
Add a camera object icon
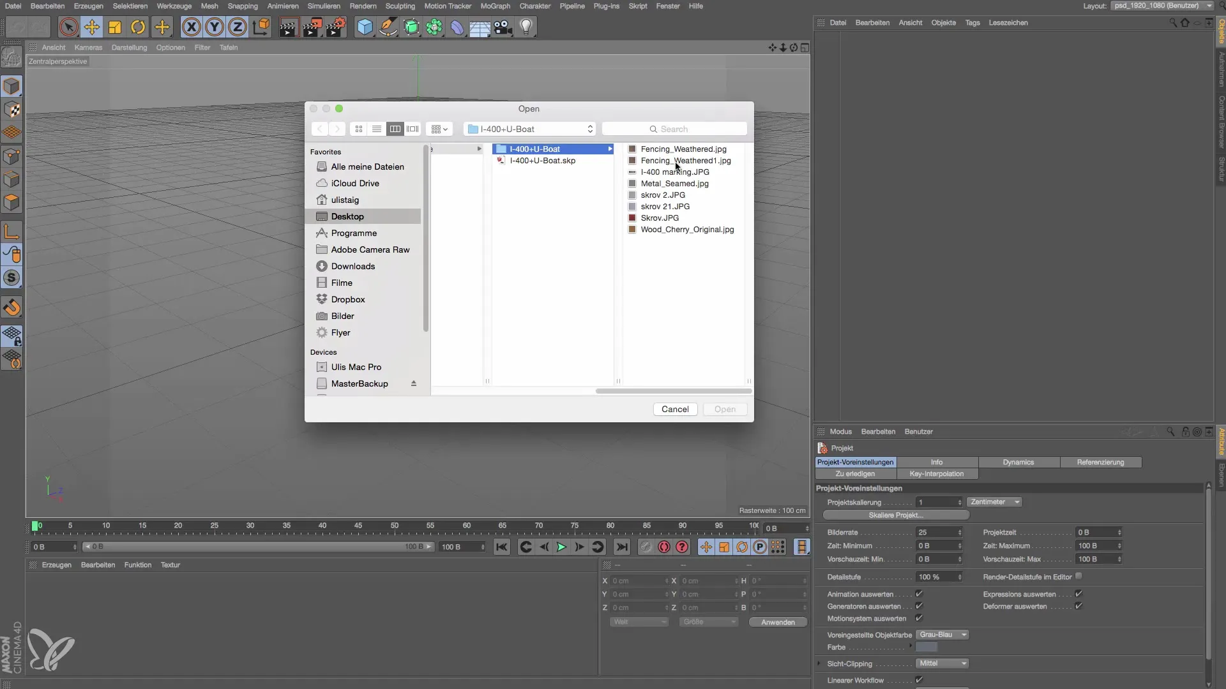[503, 27]
